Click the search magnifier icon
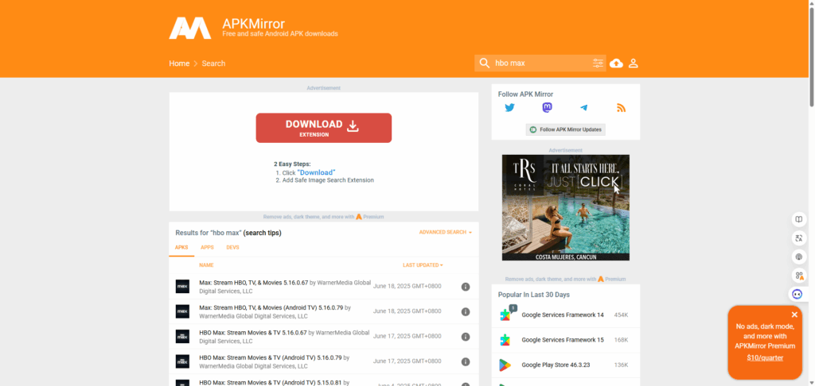Screen dimensions: 815x386 pos(485,64)
